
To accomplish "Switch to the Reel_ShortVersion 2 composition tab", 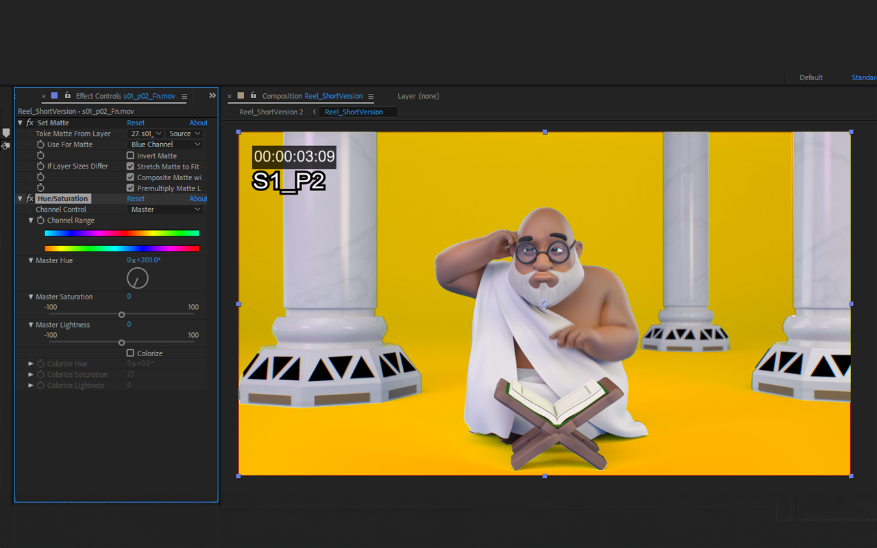I will tap(271, 112).
